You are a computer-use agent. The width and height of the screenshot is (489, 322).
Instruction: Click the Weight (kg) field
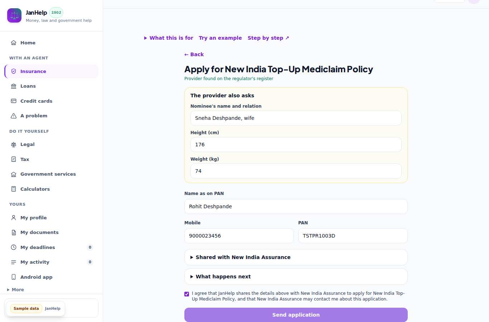296,171
